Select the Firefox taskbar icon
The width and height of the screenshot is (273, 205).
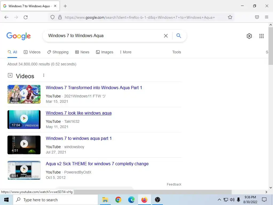click(x=144, y=200)
